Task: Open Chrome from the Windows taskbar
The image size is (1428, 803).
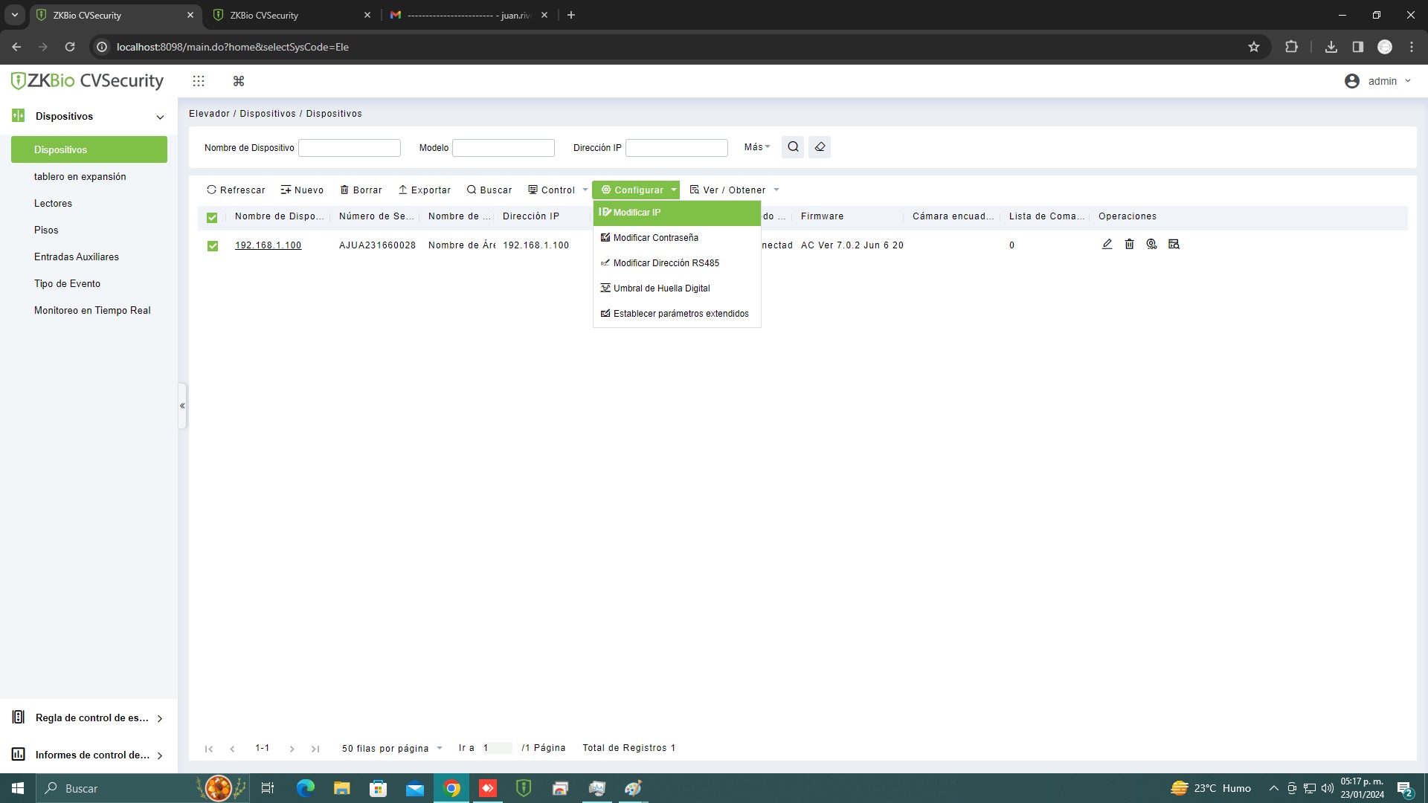Action: 451,788
